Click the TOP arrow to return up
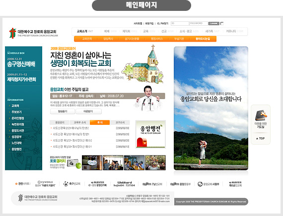Viewport: 283px width, 216px height. click(261, 138)
